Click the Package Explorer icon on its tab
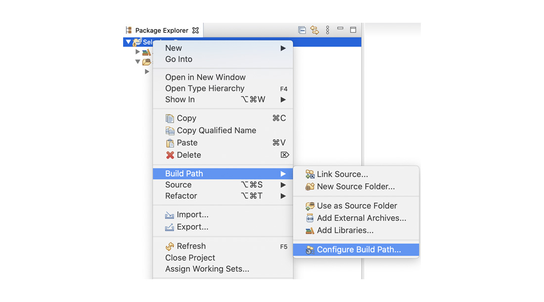This screenshot has width=544, height=302. [129, 30]
